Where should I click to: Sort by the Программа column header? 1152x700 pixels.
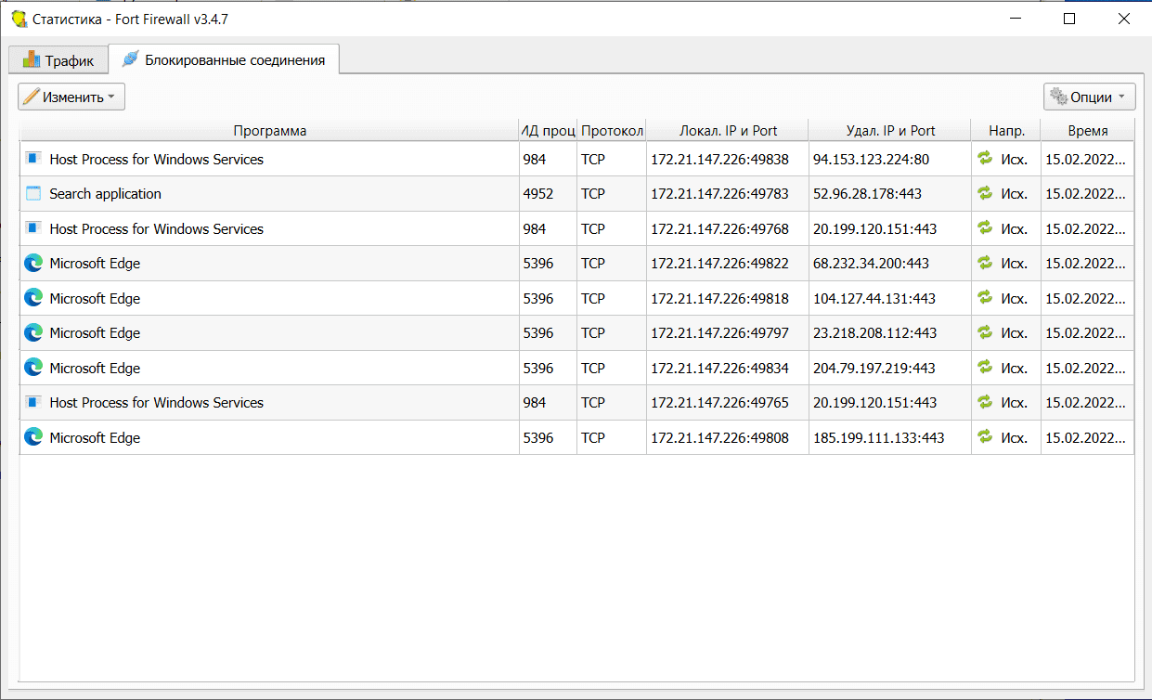[269, 131]
